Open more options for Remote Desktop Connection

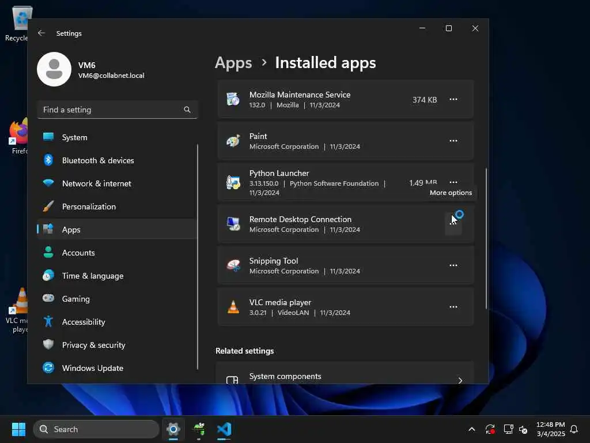tap(453, 224)
